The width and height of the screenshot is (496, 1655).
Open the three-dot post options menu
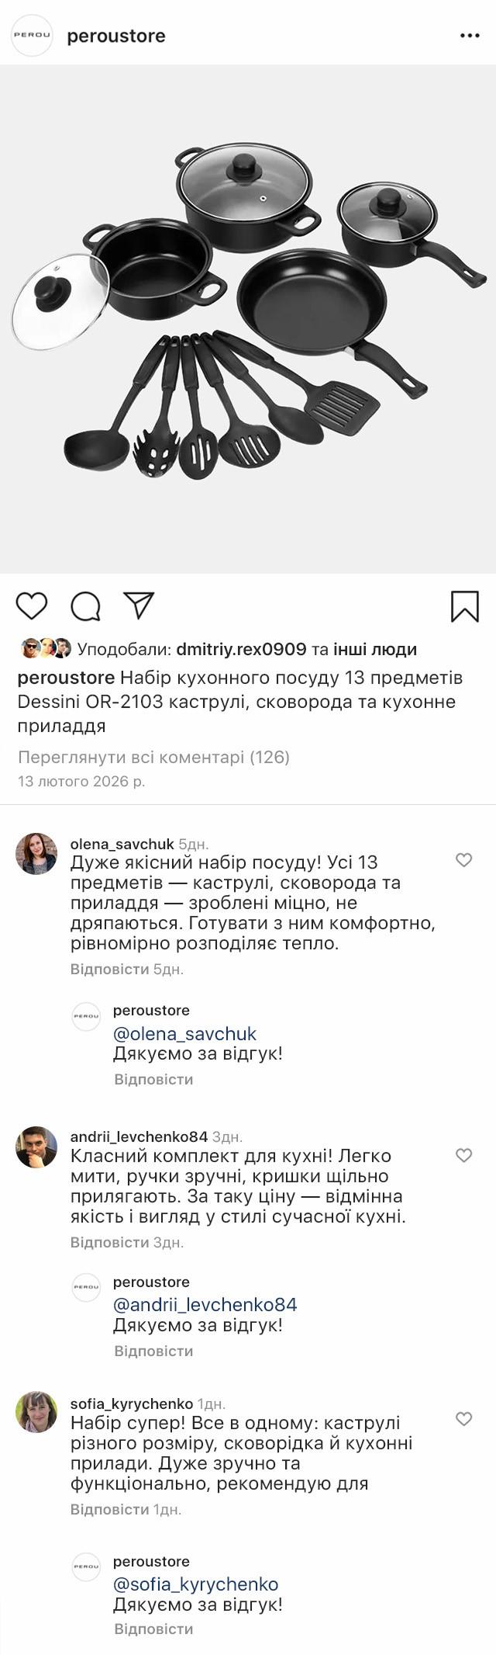(x=470, y=36)
